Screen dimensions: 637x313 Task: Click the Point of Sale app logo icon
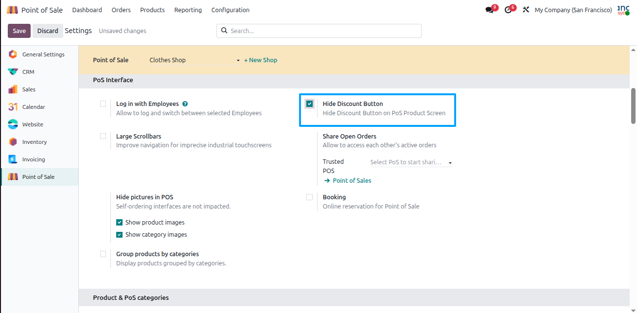point(13,10)
